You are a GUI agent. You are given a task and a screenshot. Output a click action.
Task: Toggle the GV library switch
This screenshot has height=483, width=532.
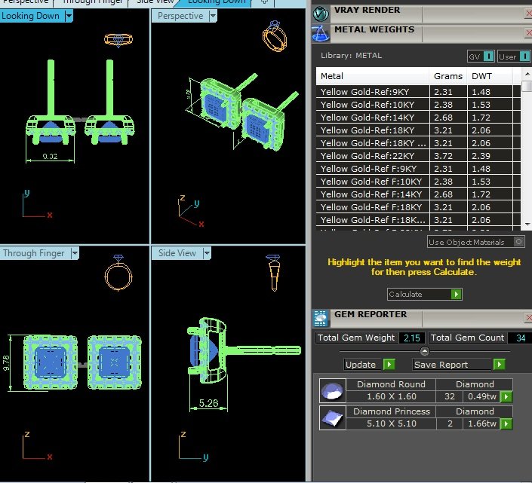point(488,57)
